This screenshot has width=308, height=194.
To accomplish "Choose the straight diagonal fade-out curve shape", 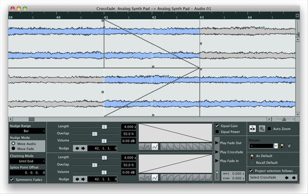I will pyautogui.click(x=183, y=146).
